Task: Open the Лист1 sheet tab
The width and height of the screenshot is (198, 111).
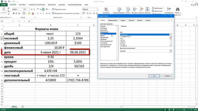Action: (x=14, y=106)
